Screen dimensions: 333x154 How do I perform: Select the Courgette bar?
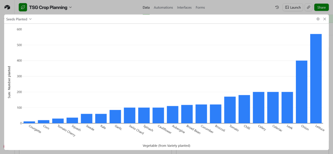(29, 122)
